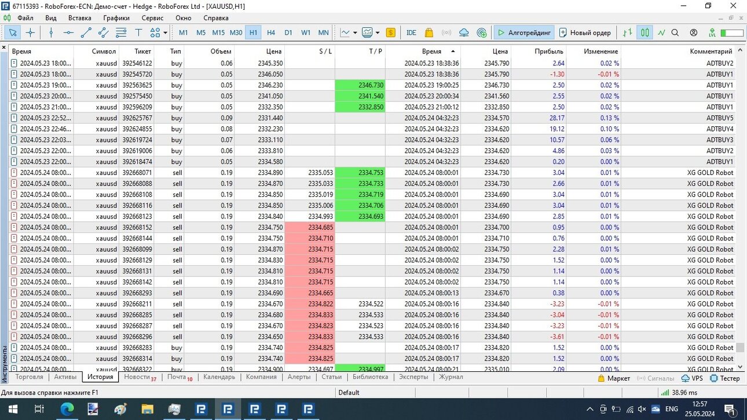Pick the equidistant channel tool

[x=104, y=32]
